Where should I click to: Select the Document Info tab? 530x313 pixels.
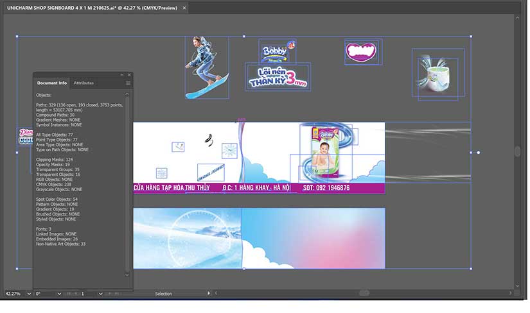coord(52,83)
